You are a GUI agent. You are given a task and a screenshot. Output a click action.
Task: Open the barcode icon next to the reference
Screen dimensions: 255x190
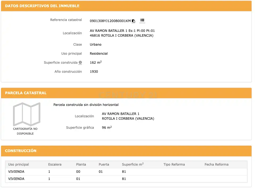click(142, 20)
